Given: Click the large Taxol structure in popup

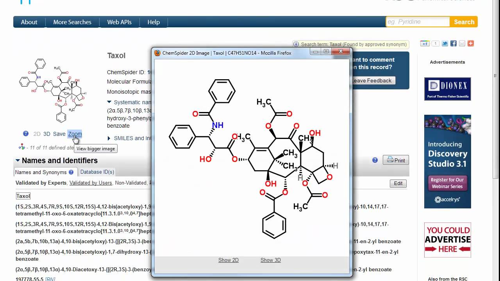Looking at the screenshot, I should pyautogui.click(x=254, y=158).
